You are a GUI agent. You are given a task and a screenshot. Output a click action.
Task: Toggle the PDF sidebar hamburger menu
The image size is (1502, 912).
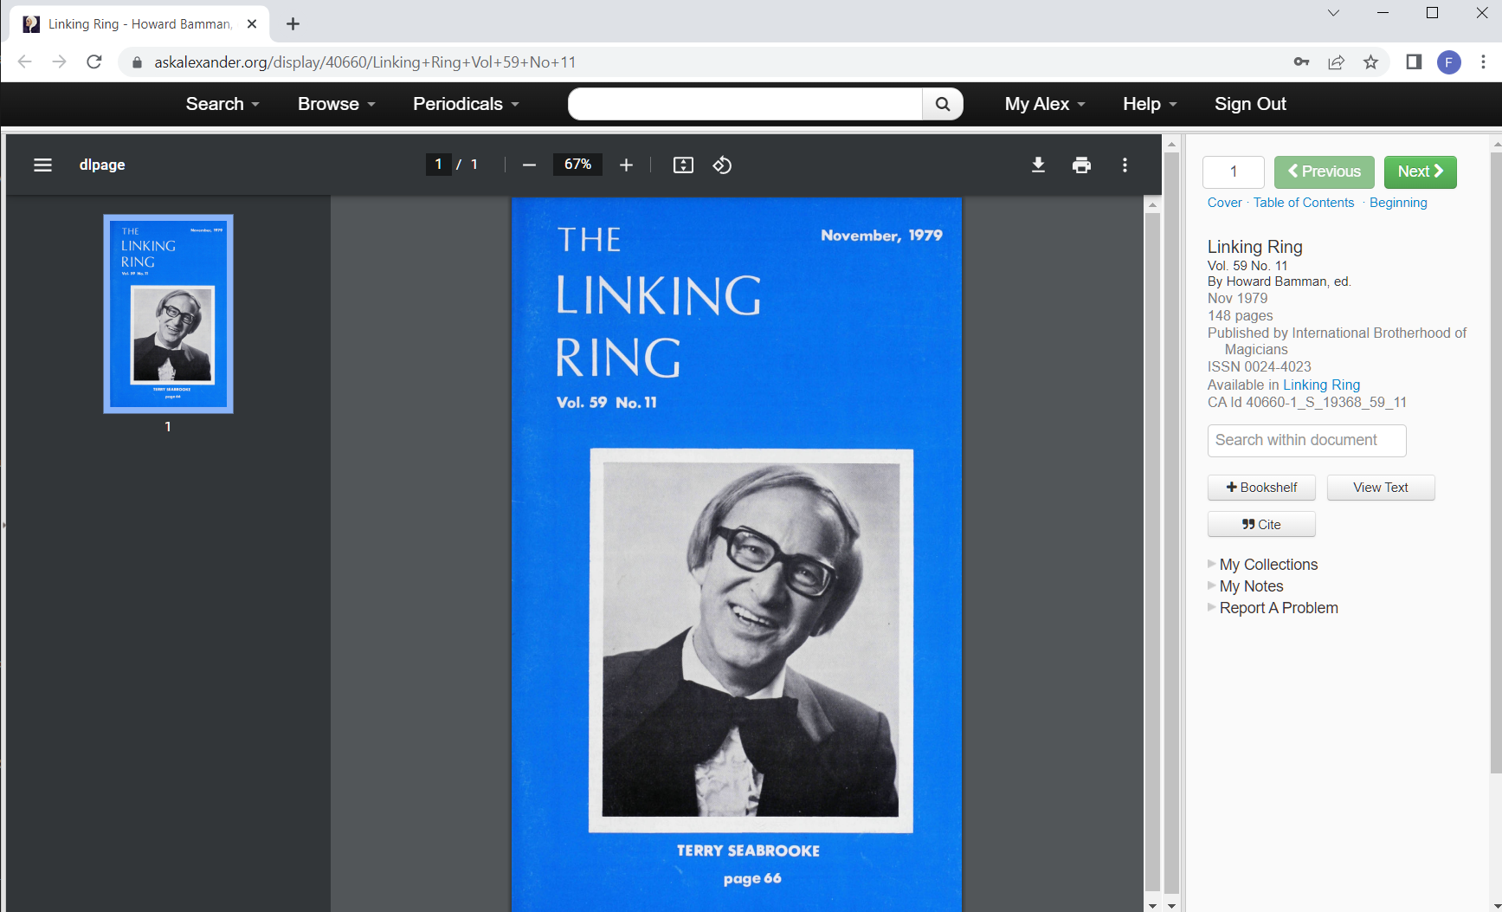coord(42,165)
